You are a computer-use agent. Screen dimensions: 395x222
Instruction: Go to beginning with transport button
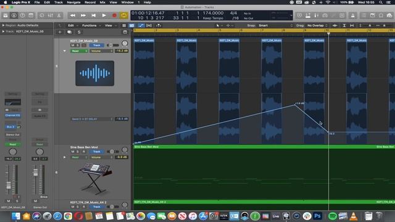[93, 15]
